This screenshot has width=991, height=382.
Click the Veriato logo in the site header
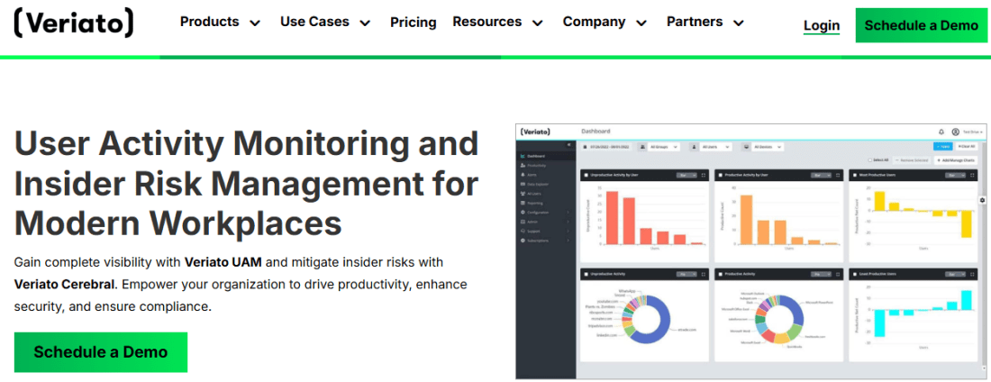(74, 23)
